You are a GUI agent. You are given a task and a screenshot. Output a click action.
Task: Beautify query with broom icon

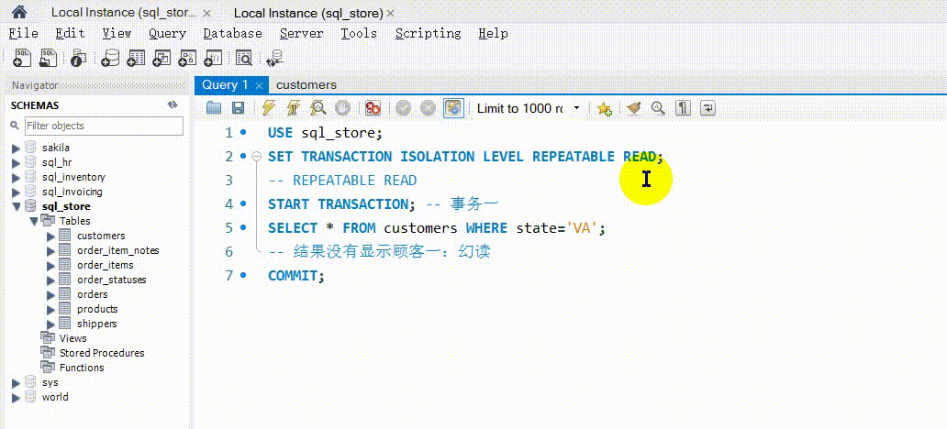pyautogui.click(x=633, y=108)
